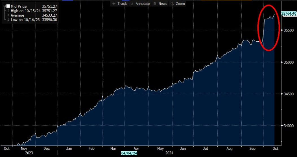297x157 pixels.
Task: Click the Average line icon in legend
Action: click(8, 15)
